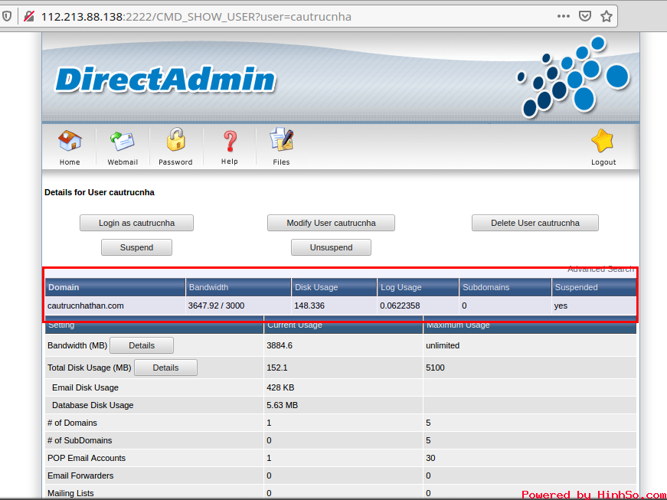Click the '# of Domains' row label
The height and width of the screenshot is (500, 667).
coord(72,423)
